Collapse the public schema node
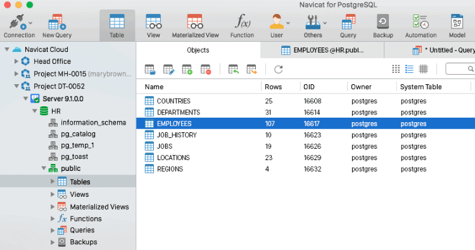Image resolution: width=475 pixels, height=250 pixels. click(44, 168)
